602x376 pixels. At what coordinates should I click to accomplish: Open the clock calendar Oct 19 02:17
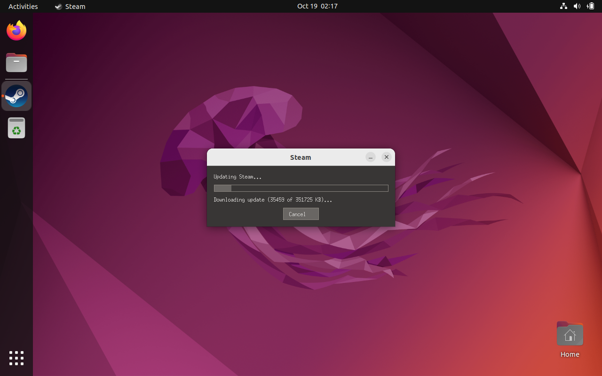317,6
